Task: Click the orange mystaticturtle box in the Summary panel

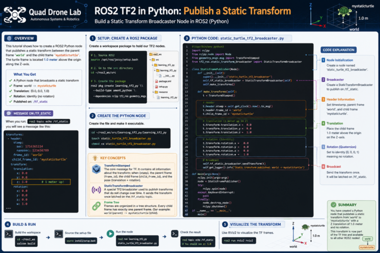Action: (367, 247)
